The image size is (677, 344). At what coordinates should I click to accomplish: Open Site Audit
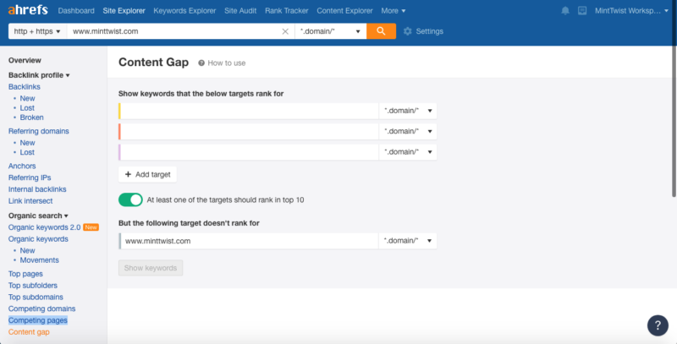[x=240, y=11]
